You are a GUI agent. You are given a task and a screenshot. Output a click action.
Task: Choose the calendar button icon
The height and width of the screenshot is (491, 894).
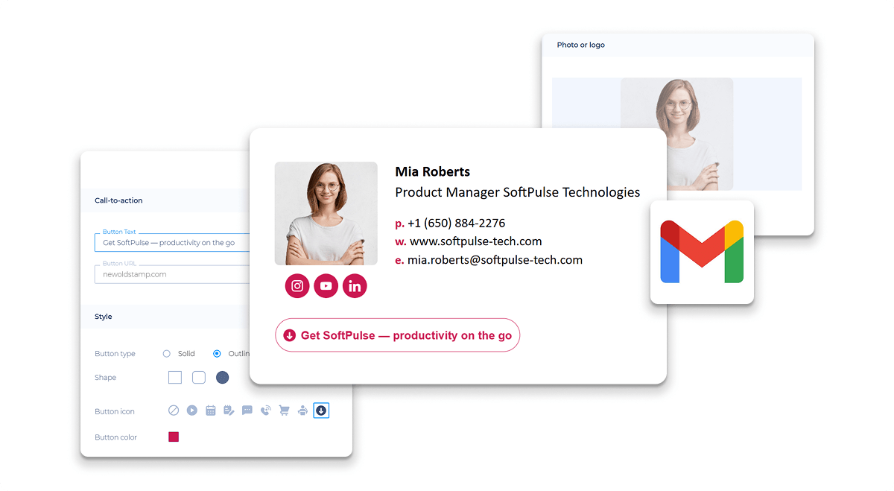pyautogui.click(x=210, y=411)
